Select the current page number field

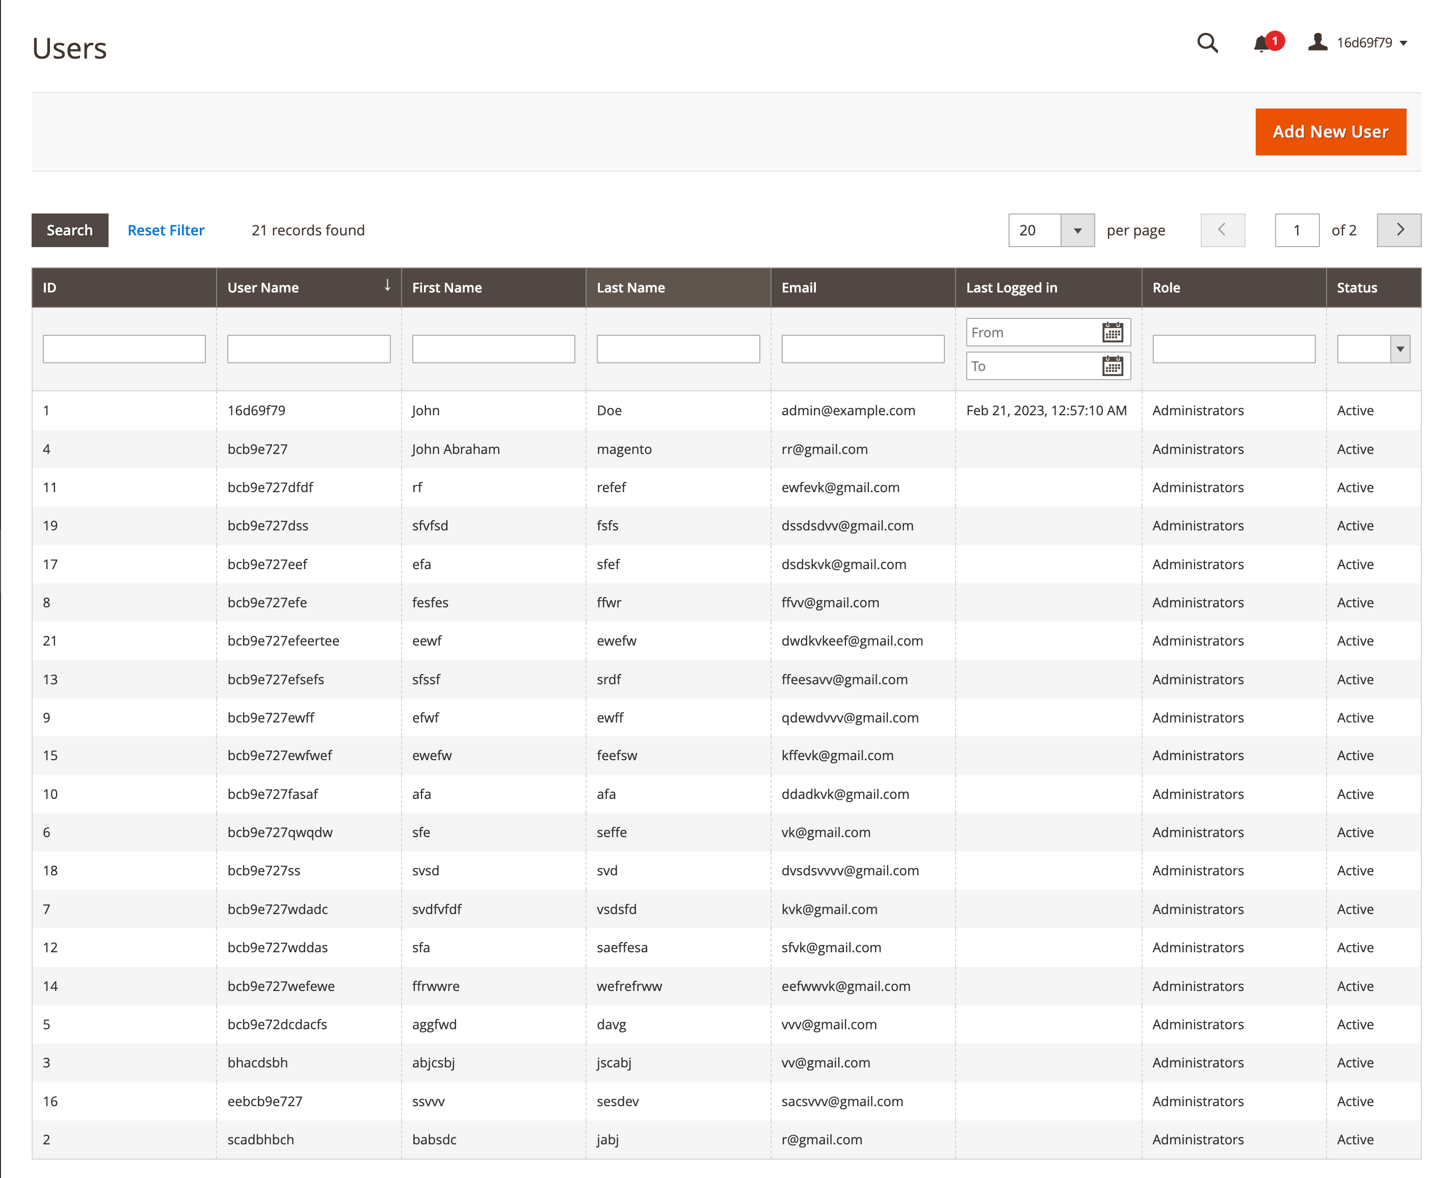pyautogui.click(x=1296, y=230)
